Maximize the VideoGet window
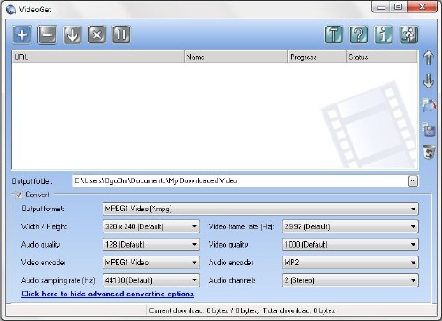This screenshot has height=321, width=442. click(x=399, y=7)
